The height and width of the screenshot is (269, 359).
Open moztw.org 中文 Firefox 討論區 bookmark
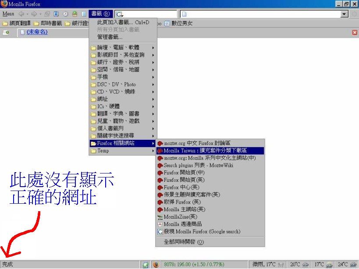210,143
